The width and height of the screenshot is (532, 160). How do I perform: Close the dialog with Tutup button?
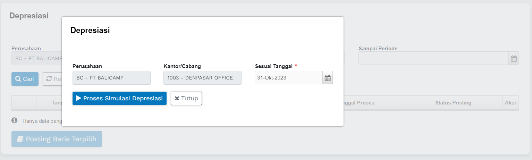[x=186, y=98]
